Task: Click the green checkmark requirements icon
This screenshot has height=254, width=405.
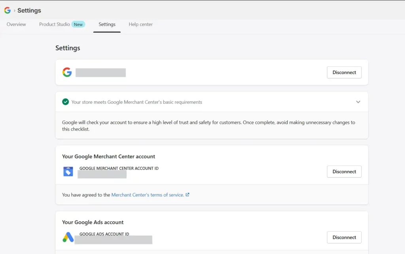Action: (x=65, y=102)
